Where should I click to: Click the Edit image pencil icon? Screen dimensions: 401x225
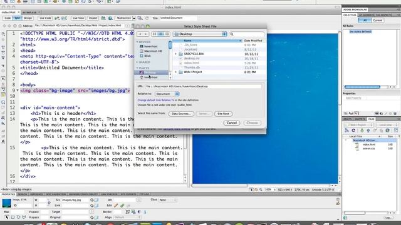(116, 206)
